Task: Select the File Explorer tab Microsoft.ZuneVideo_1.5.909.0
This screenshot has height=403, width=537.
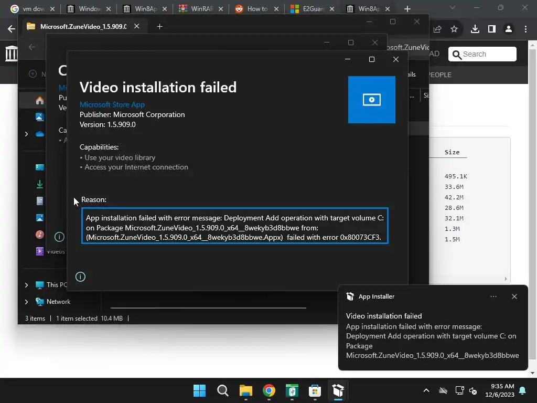Action: click(x=83, y=26)
